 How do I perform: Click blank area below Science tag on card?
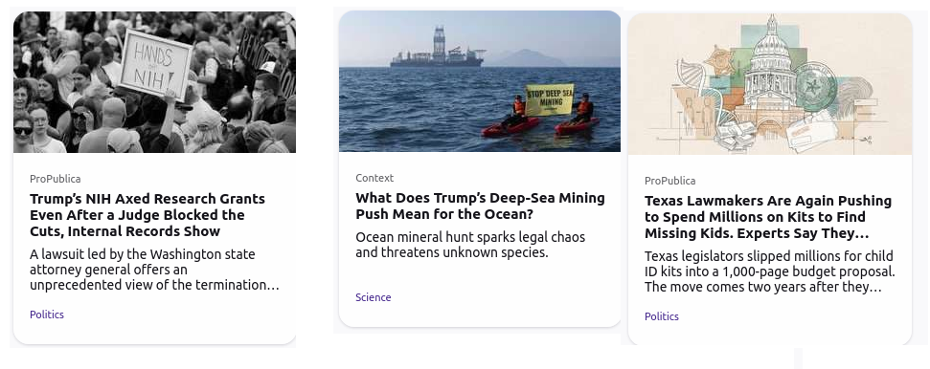[x=480, y=315]
